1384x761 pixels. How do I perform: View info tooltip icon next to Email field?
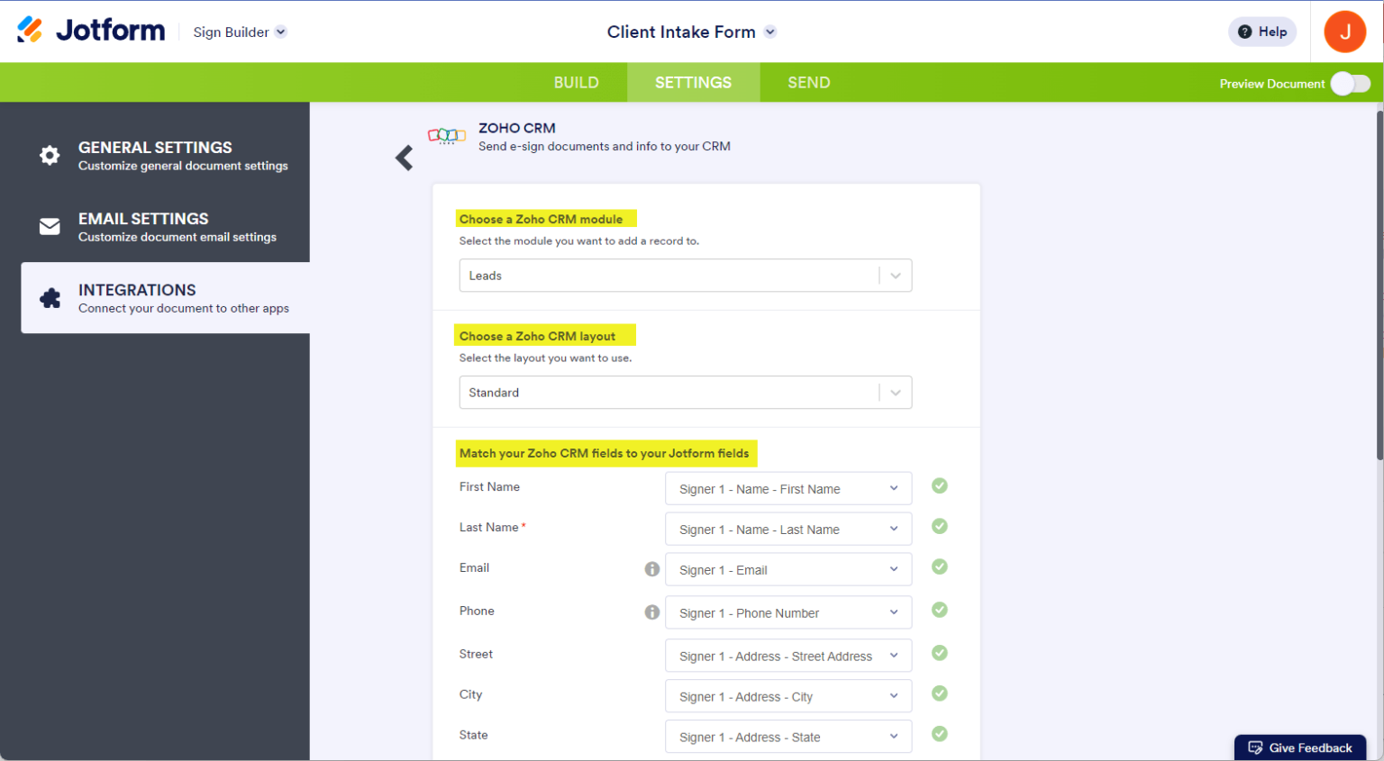click(651, 568)
